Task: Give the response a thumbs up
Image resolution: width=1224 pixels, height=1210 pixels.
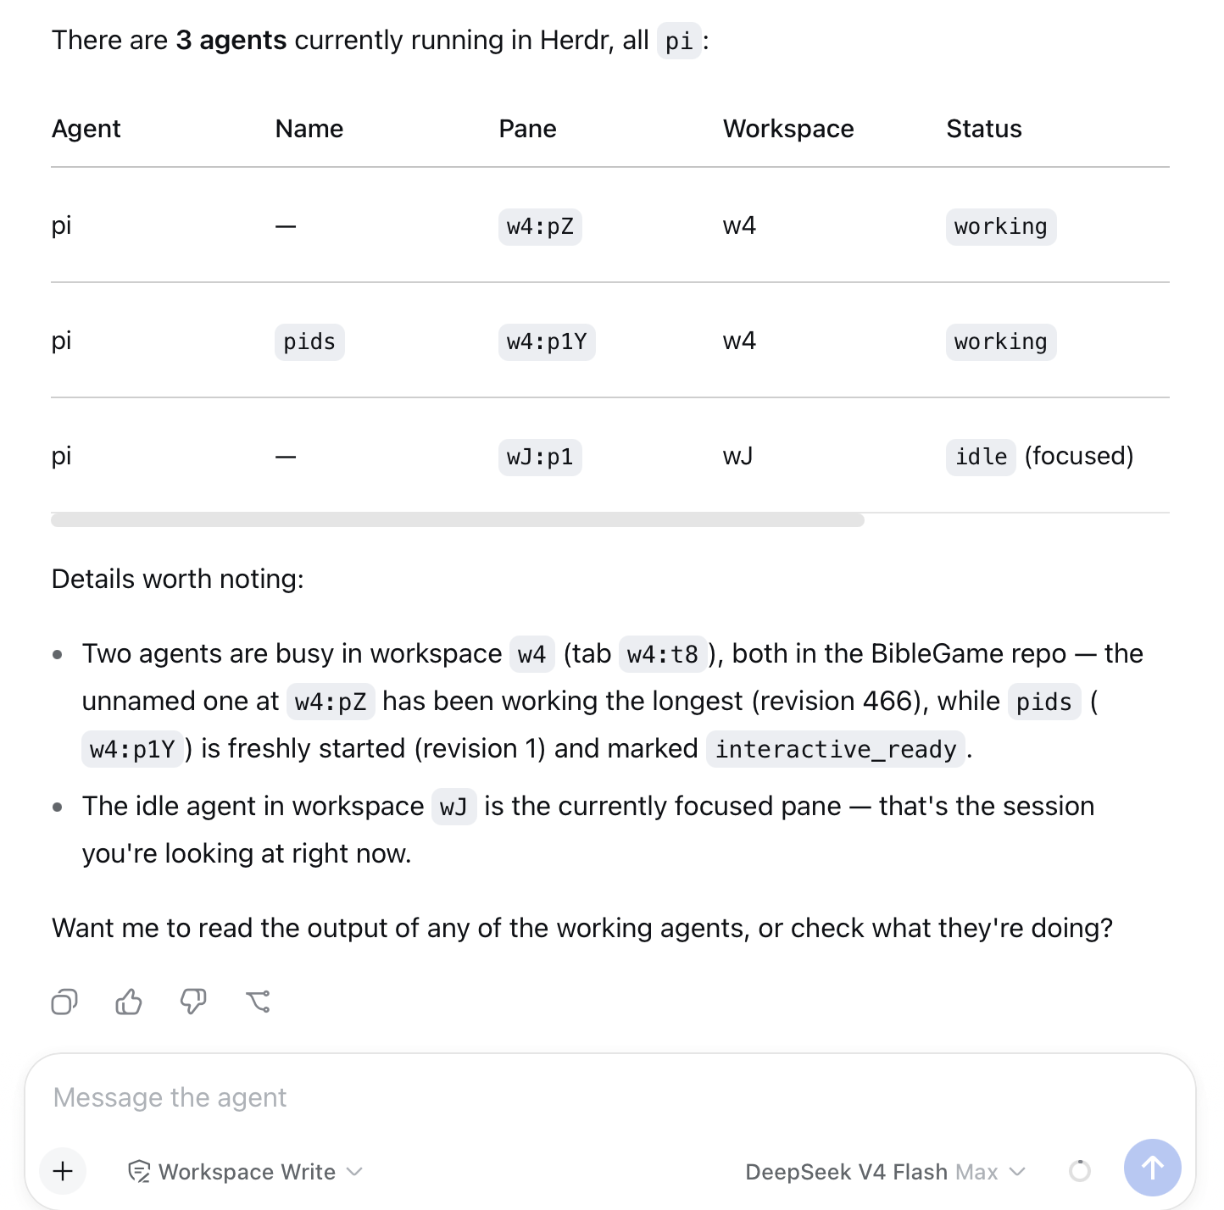Action: coord(129,1002)
